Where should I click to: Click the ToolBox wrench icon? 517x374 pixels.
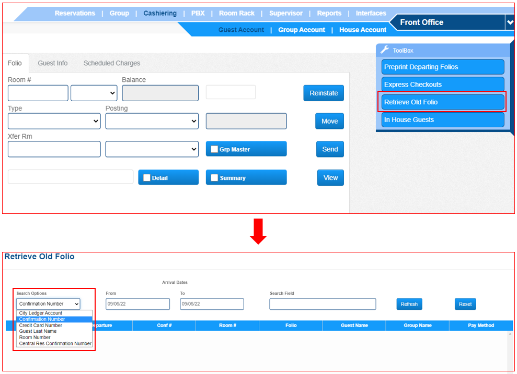(385, 50)
